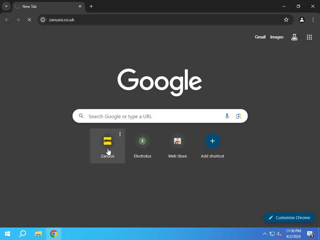Go forward using the forward arrow

[x=18, y=20]
